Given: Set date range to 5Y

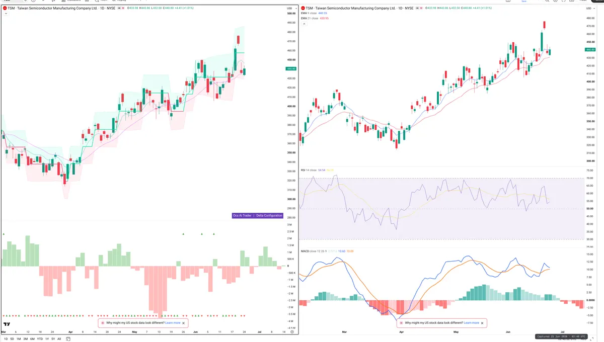Looking at the screenshot, I should coord(53,339).
